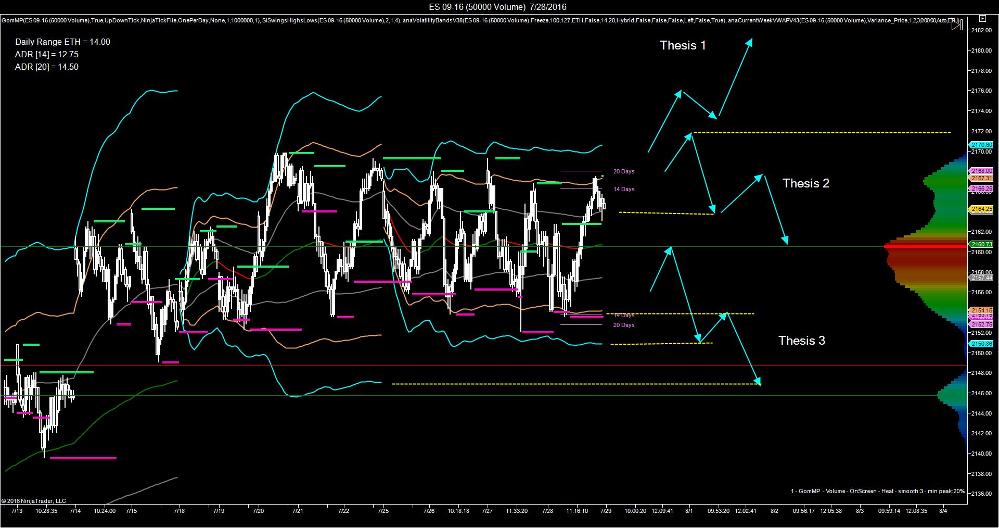The height and width of the screenshot is (528, 999).
Task: Click the 2144.00 price axis label
Action: pos(981,413)
